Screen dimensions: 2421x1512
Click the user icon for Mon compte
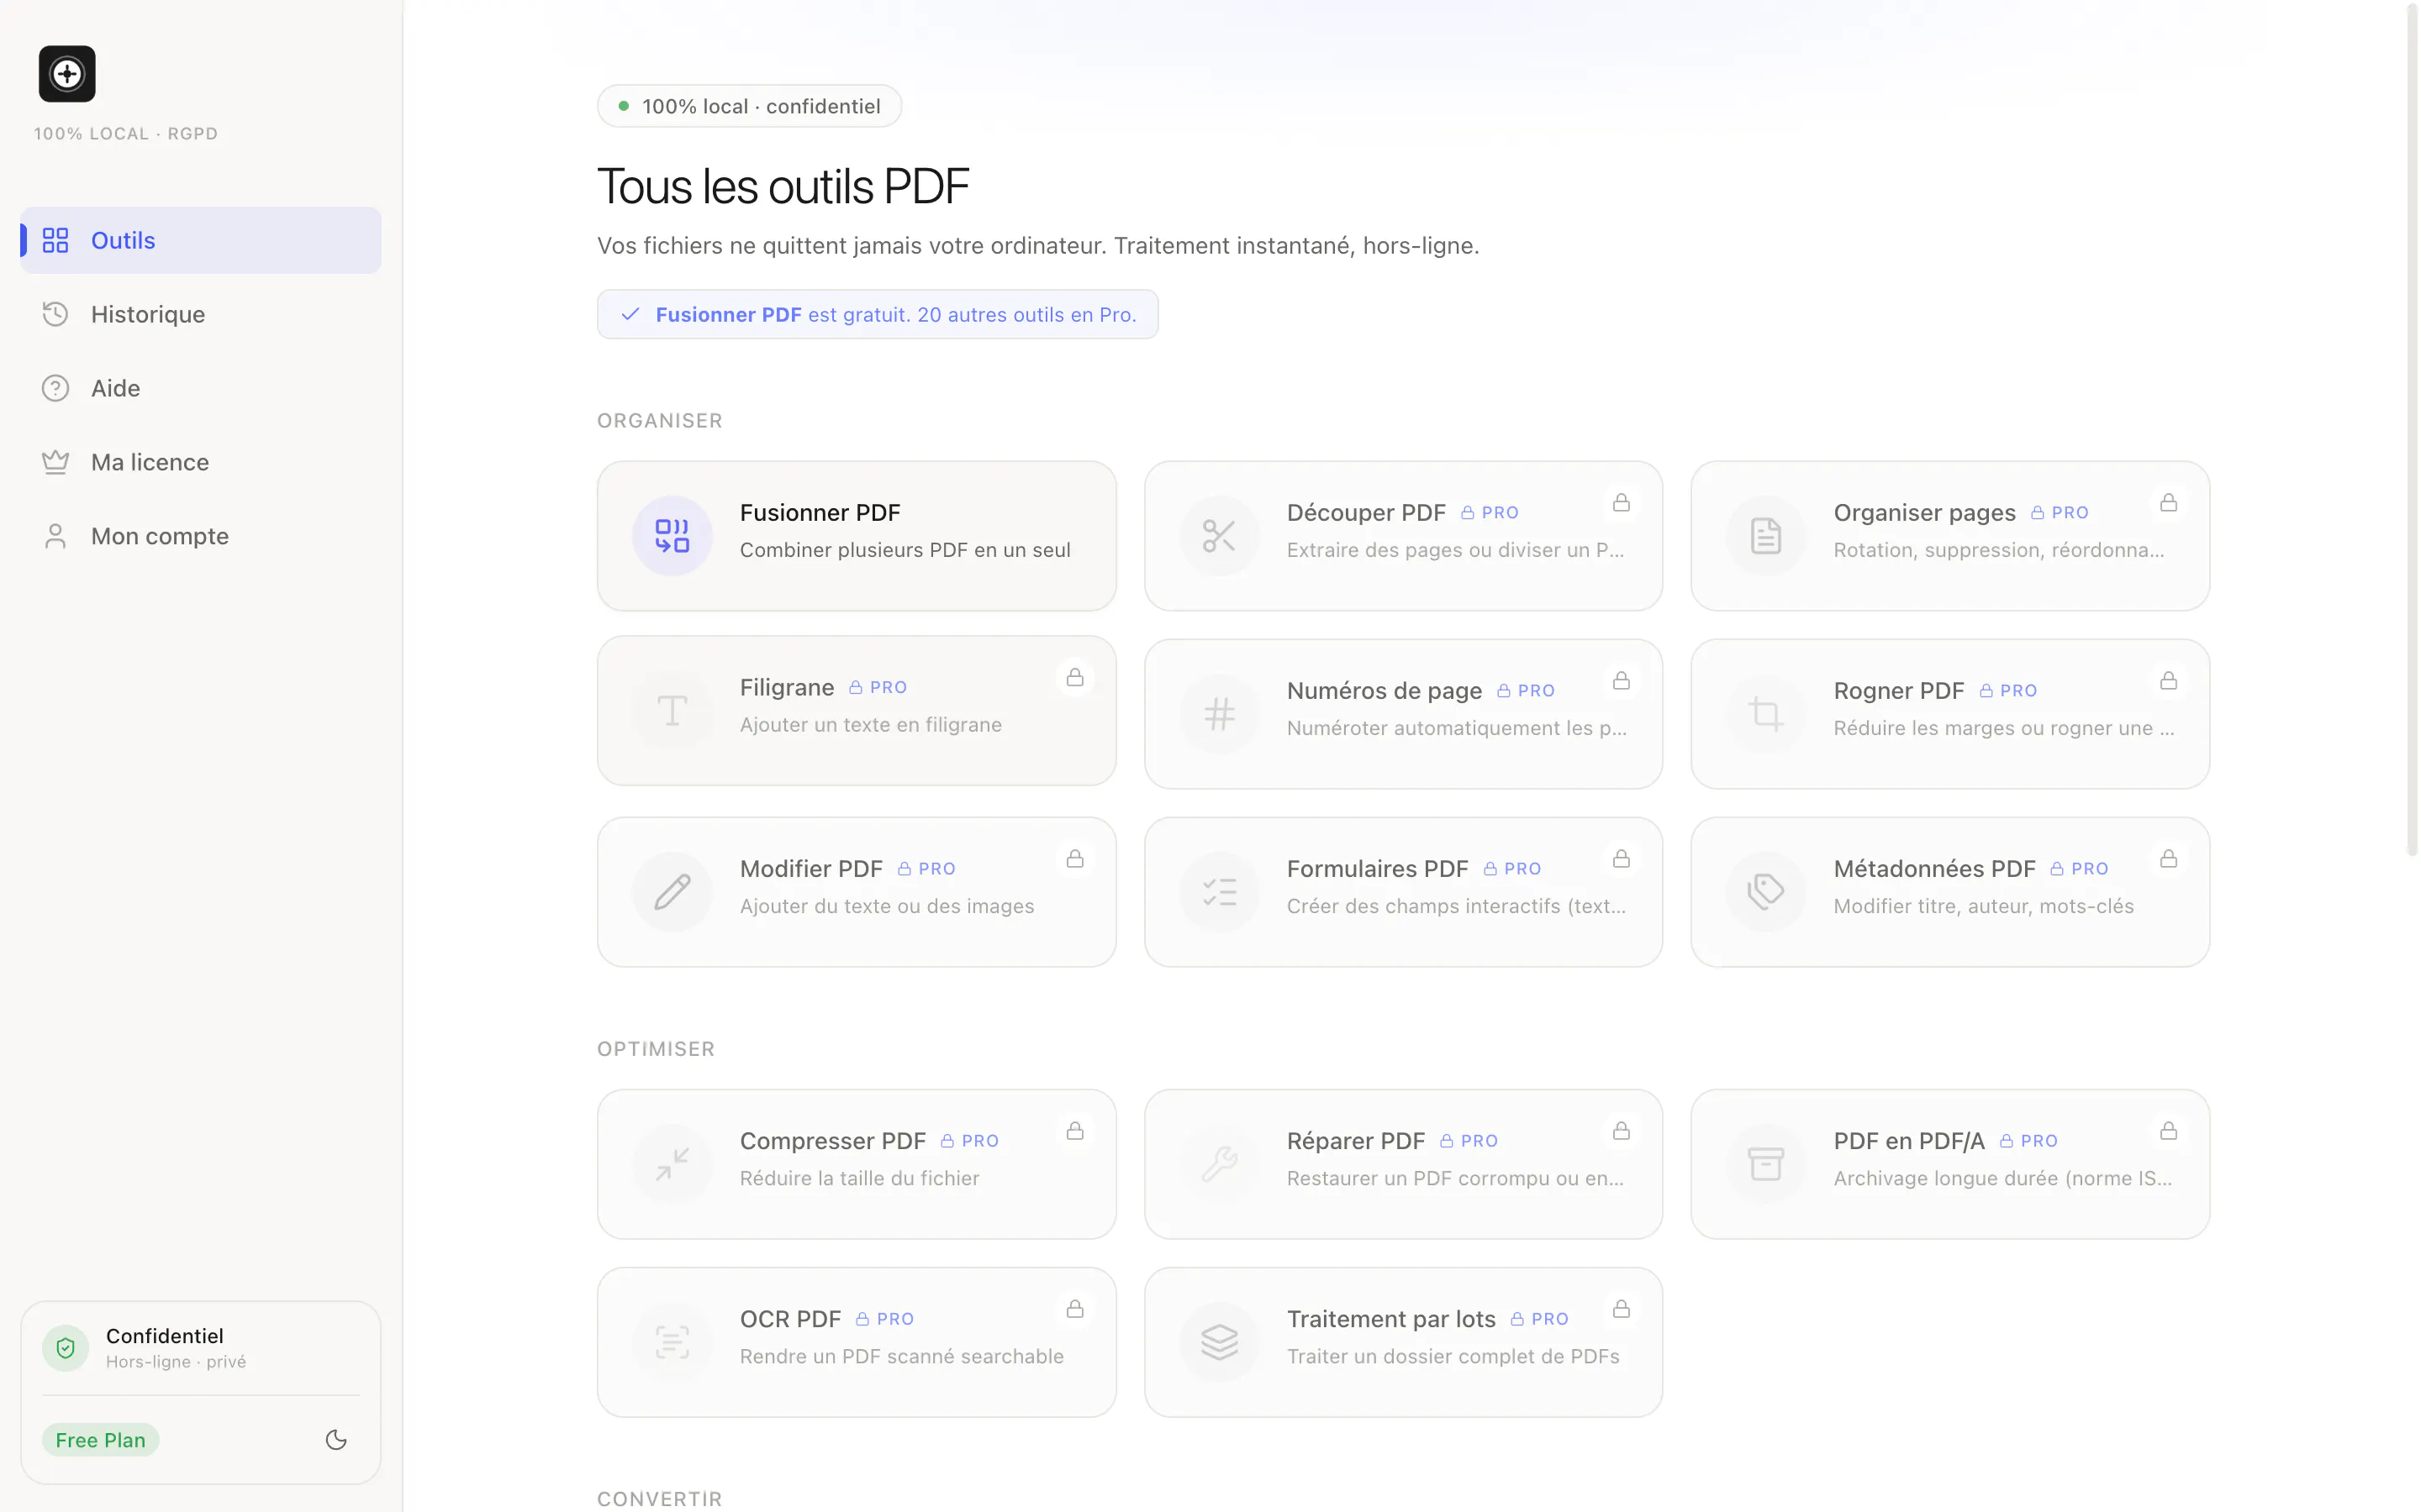[55, 536]
